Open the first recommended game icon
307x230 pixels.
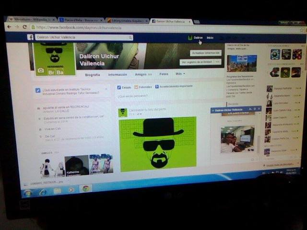[x=274, y=72]
